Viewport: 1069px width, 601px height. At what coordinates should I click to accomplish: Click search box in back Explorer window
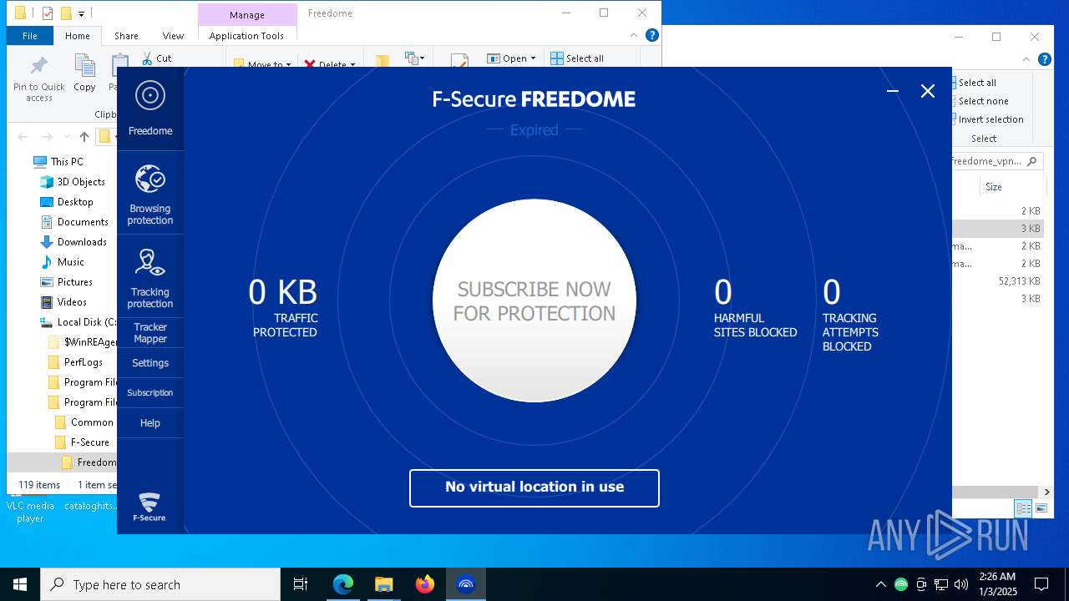996,161
